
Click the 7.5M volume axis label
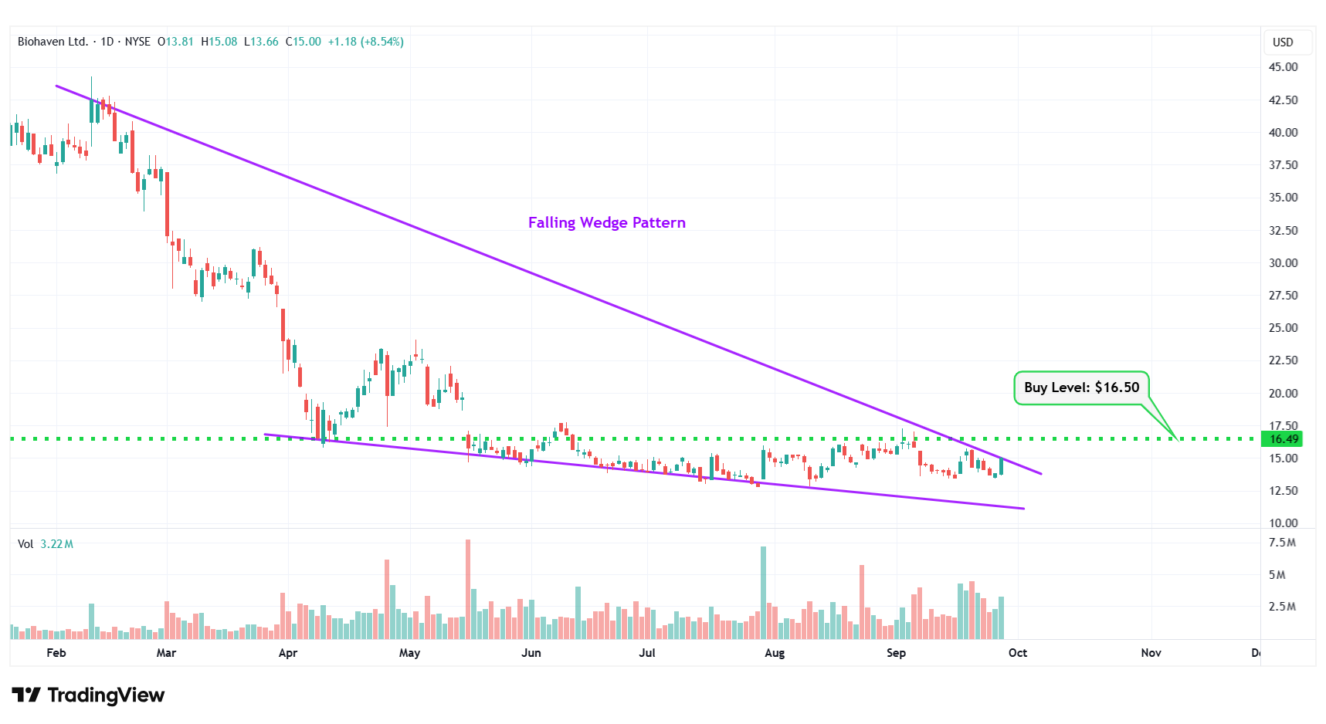tap(1282, 543)
